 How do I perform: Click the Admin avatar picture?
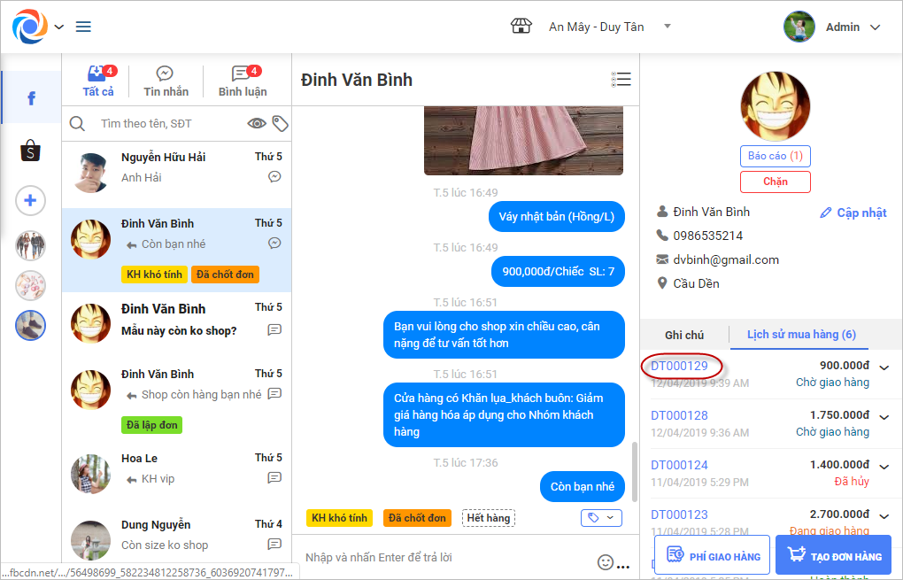tap(799, 27)
